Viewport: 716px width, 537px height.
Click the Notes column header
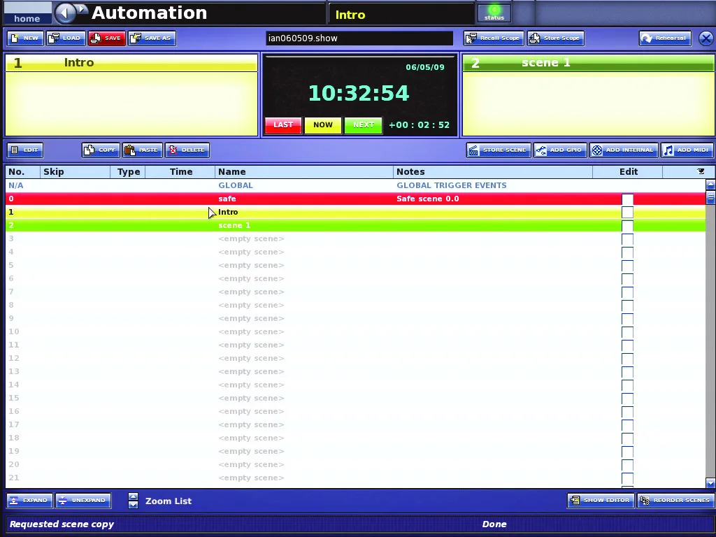493,172
